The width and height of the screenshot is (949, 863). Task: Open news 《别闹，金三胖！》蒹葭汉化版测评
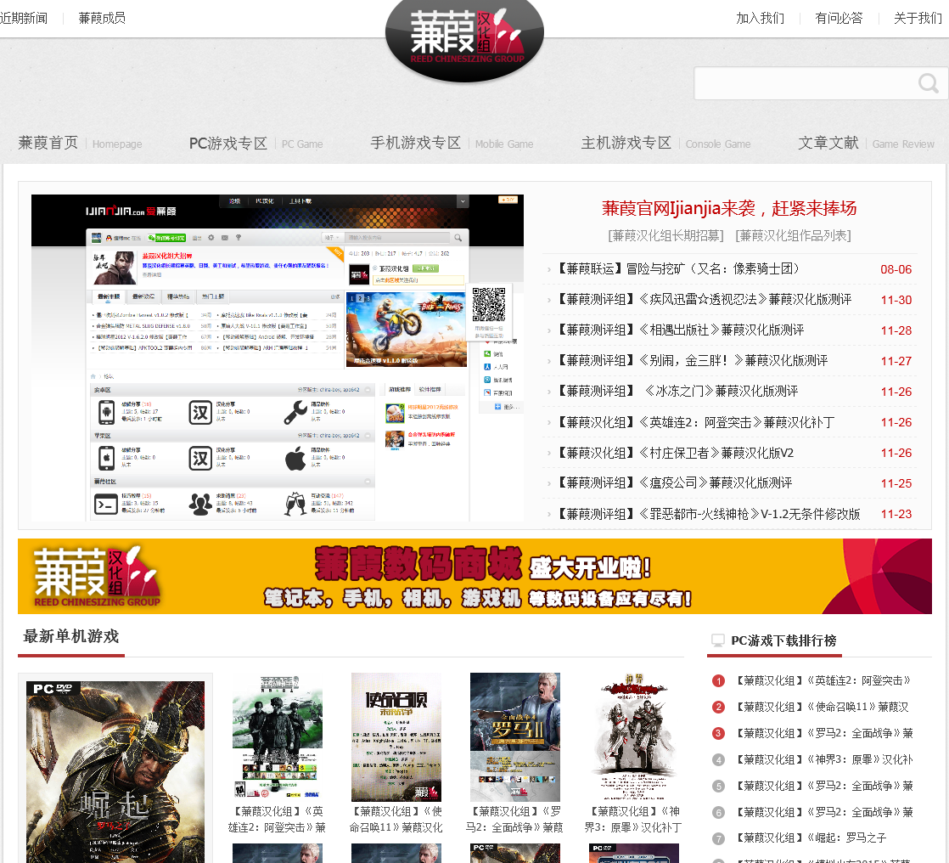[691, 361]
